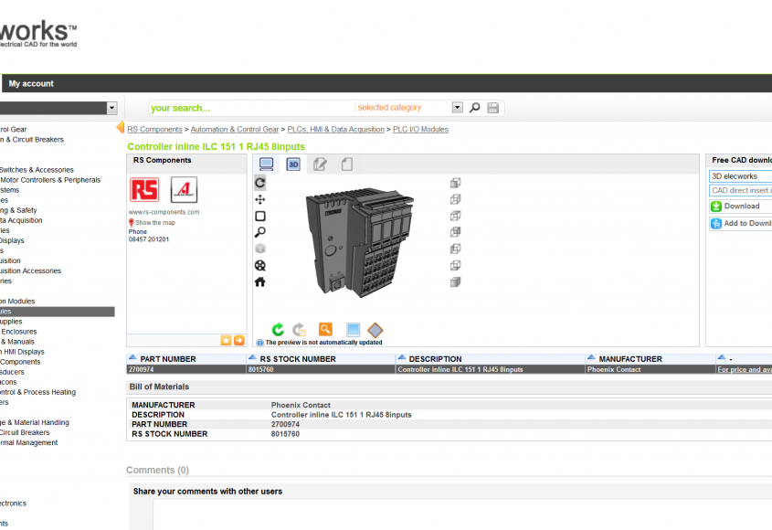Click the save search floppy icon
The width and height of the screenshot is (772, 530).
492,108
